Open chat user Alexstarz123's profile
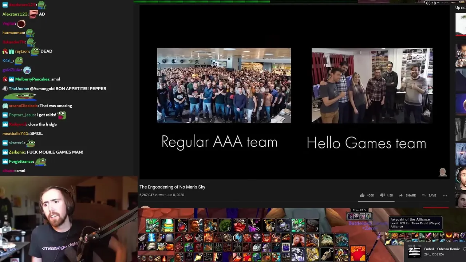Viewport: 466px width, 262px height. click(x=15, y=14)
